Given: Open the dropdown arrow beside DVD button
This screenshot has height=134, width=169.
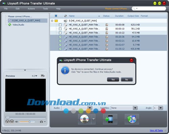Looking at the screenshot, I should click(x=94, y=119).
